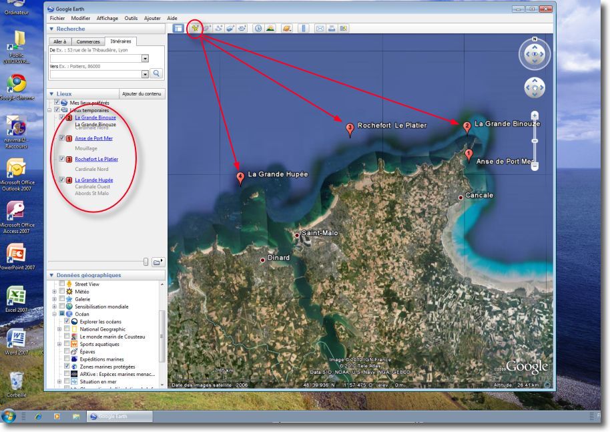Uncheck La Grande Hupée checkbox
Image resolution: width=610 pixels, height=432 pixels.
coord(62,180)
